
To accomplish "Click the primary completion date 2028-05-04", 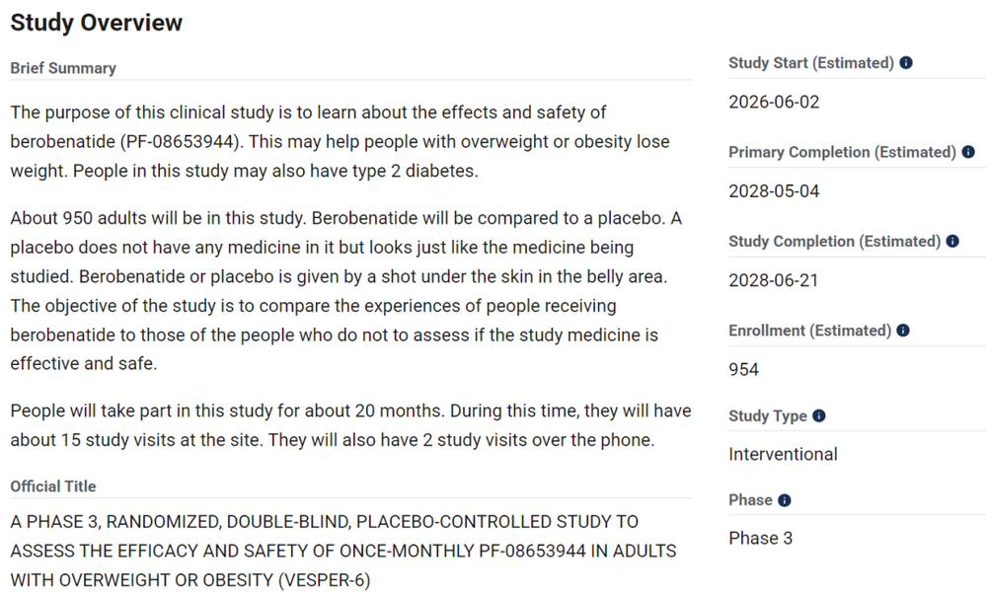I will pyautogui.click(x=774, y=191).
